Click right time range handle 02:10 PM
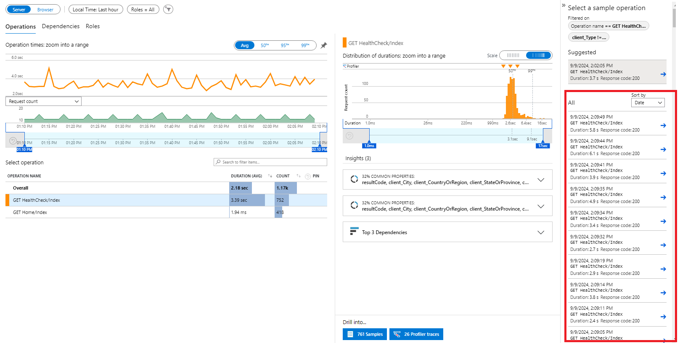Image resolution: width=688 pixels, height=343 pixels. pyautogui.click(x=319, y=149)
